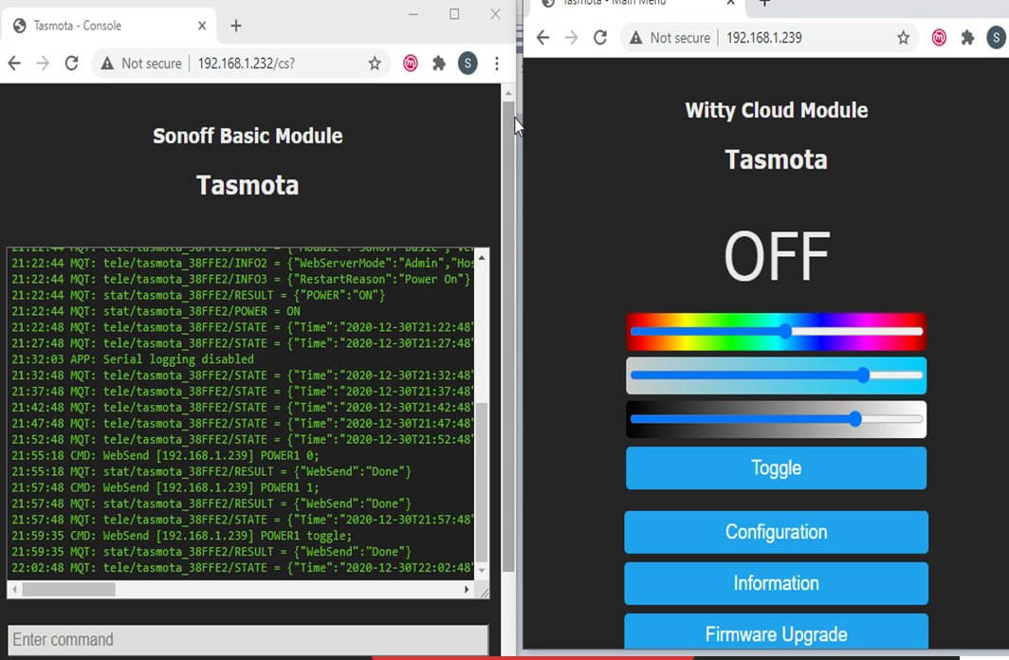This screenshot has height=660, width=1009.
Task: Open profile S avatar in Console window
Action: pyautogui.click(x=468, y=63)
